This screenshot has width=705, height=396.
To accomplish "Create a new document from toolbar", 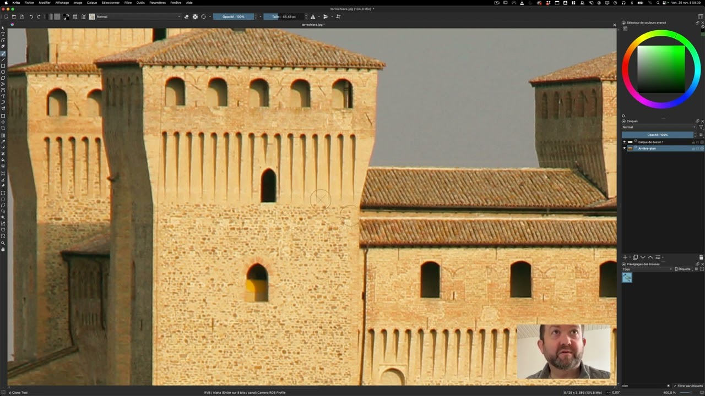I will [x=6, y=16].
